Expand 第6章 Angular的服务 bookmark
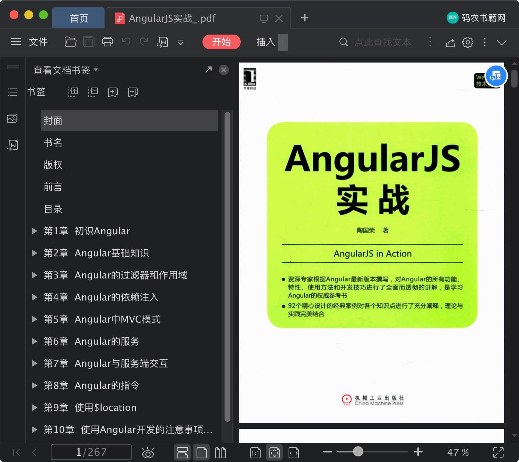 coord(35,341)
